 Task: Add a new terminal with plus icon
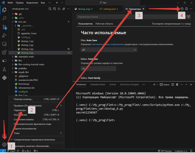coord(154,85)
